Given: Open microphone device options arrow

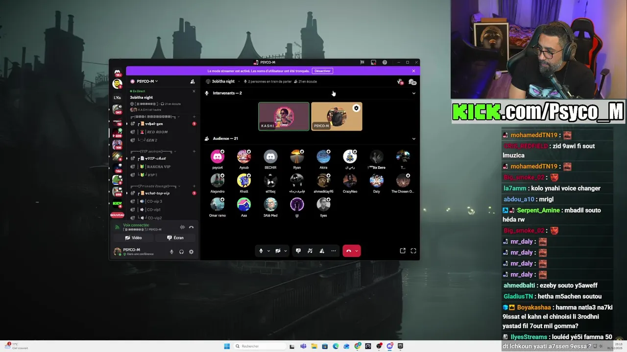Looking at the screenshot, I should click(x=268, y=251).
